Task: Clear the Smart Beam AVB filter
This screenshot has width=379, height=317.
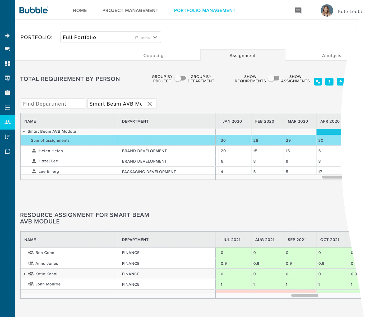Action: [x=150, y=104]
